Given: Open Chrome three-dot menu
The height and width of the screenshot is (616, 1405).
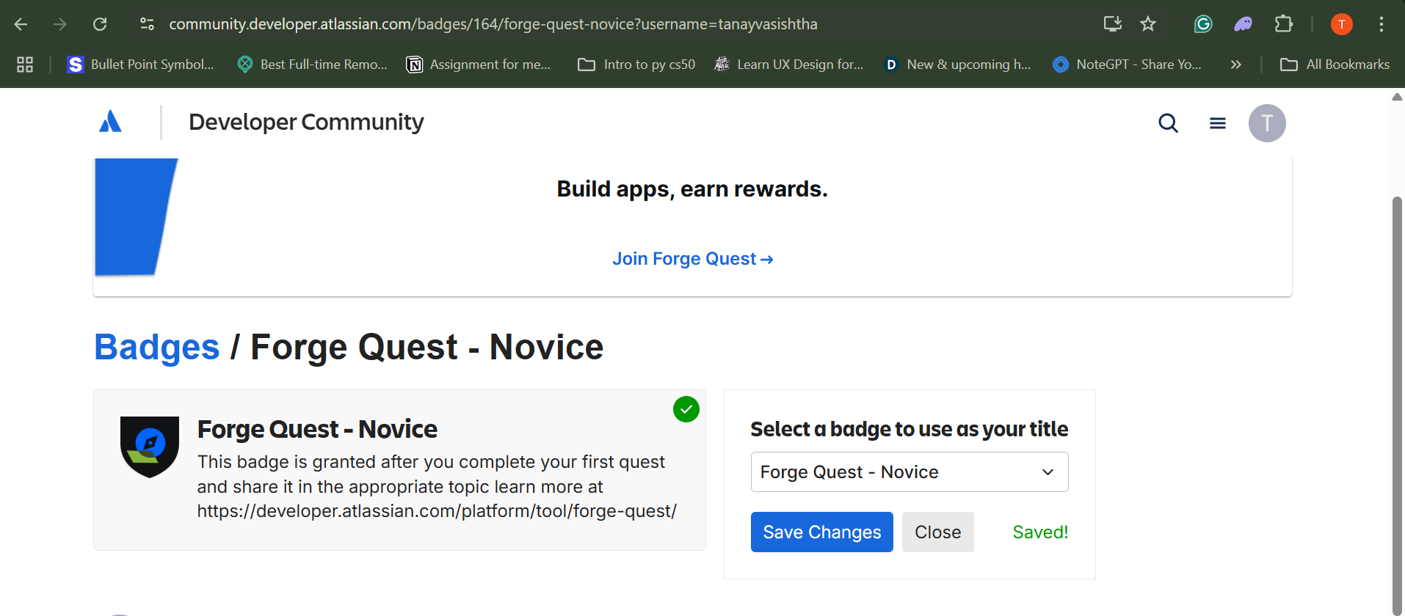Looking at the screenshot, I should [x=1382, y=24].
